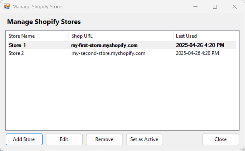Remove the selected store
The height and width of the screenshot is (151, 245).
tap(104, 139)
